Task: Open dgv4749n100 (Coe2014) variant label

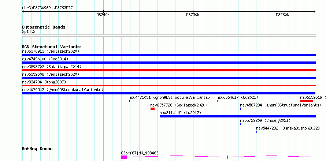Action: [x=45, y=59]
